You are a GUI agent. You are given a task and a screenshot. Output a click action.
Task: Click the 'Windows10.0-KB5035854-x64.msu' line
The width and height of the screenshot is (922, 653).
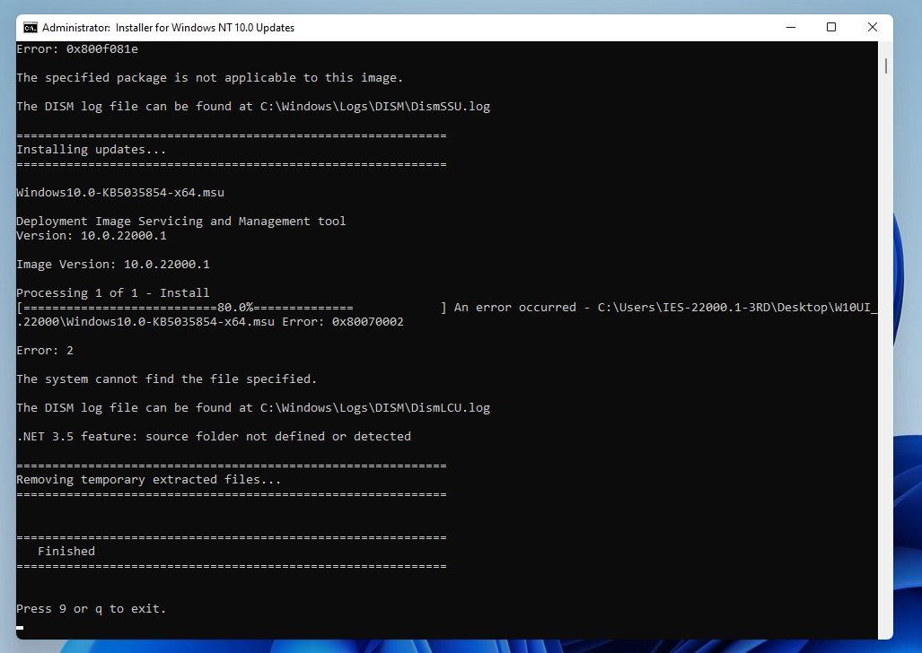coord(120,192)
